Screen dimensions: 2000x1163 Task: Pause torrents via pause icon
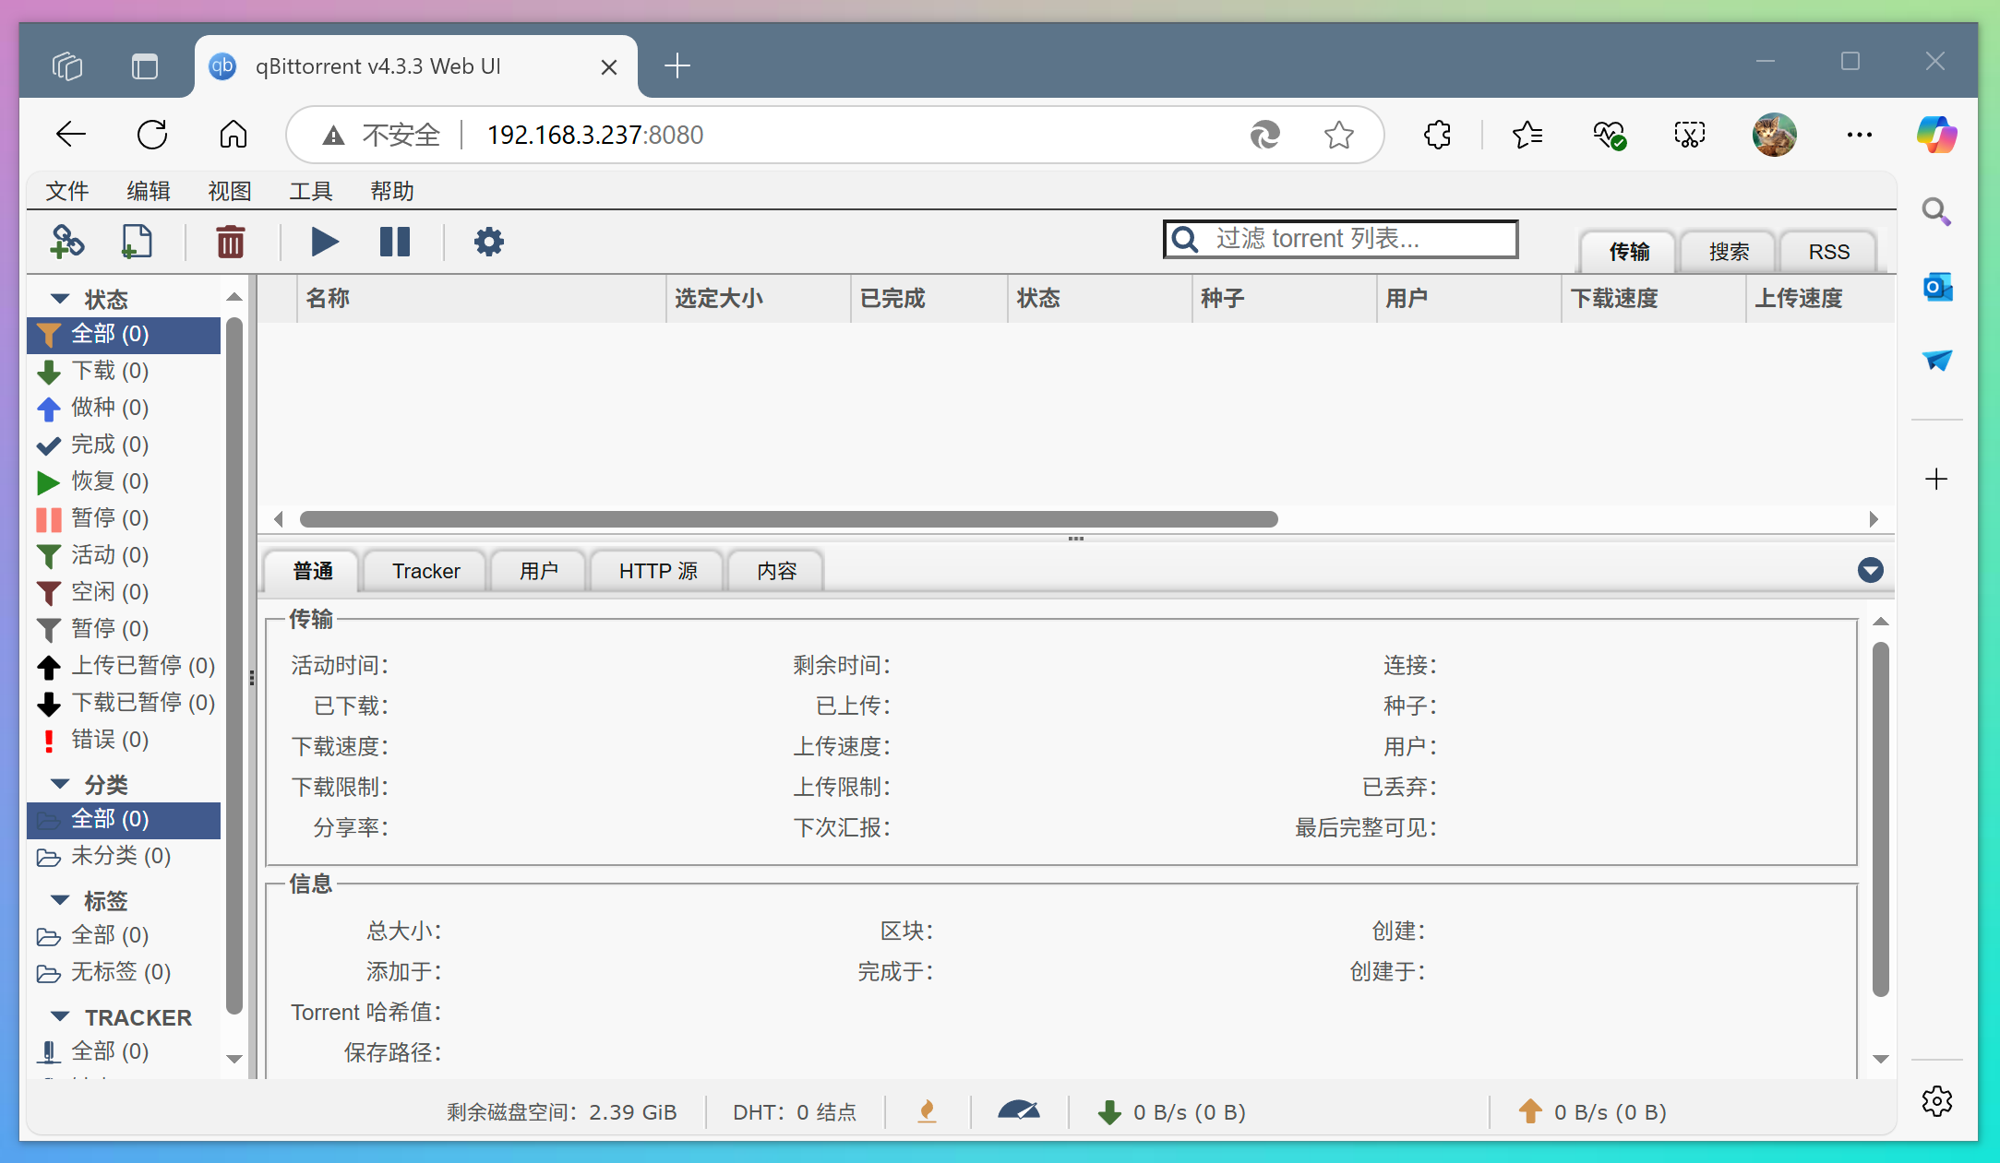coord(395,242)
